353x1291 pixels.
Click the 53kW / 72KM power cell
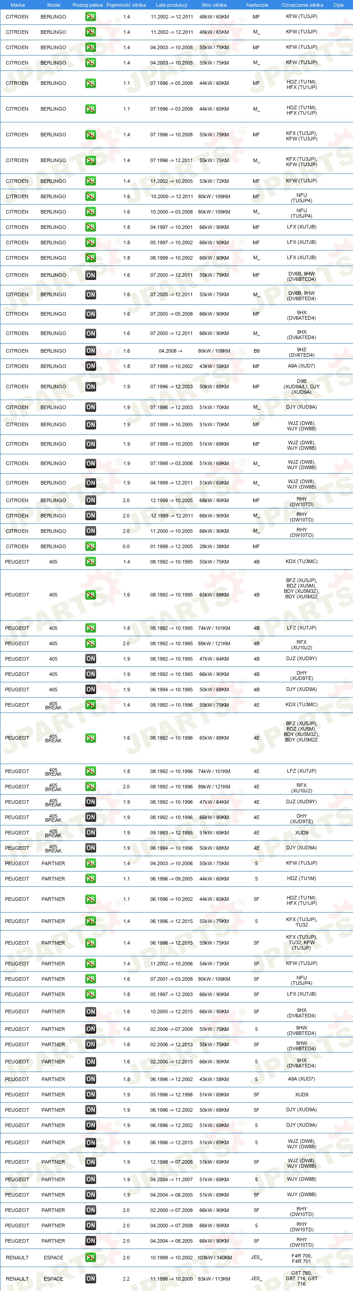(x=214, y=181)
